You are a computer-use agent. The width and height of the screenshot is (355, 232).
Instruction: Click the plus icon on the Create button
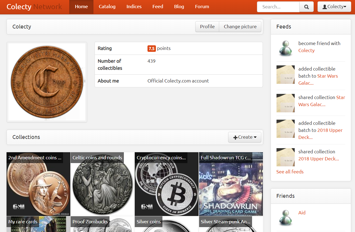(x=235, y=137)
